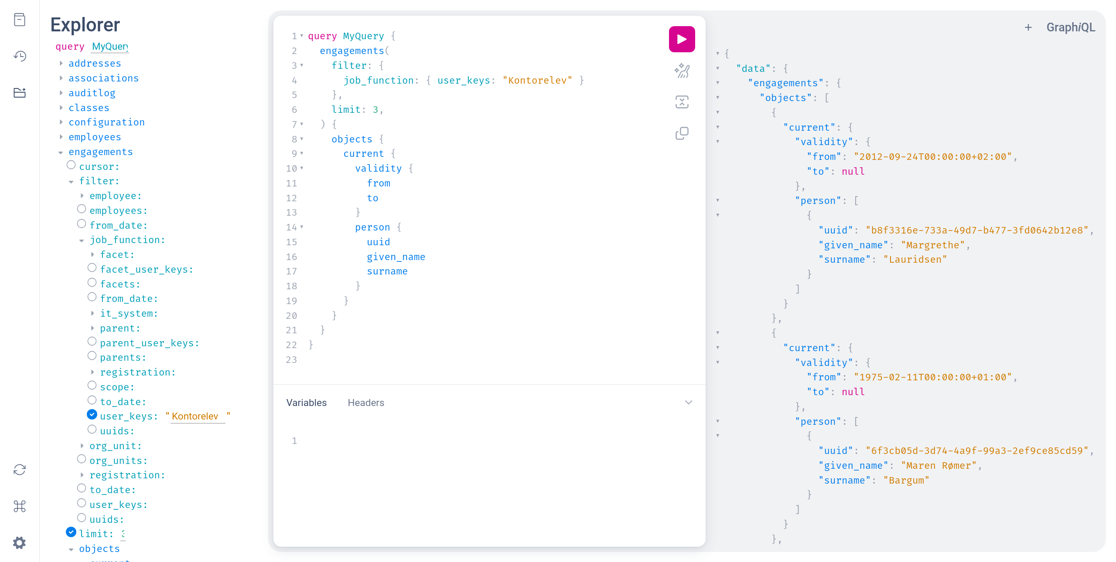Click the "Kontorelev" string in query editor

(537, 81)
